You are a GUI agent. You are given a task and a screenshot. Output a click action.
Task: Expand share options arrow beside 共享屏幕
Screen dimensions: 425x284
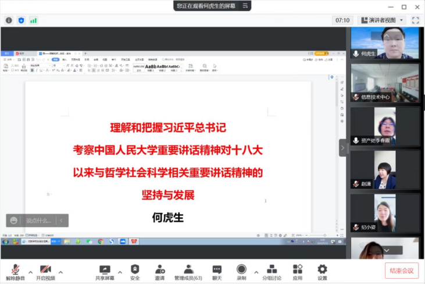tap(120, 272)
